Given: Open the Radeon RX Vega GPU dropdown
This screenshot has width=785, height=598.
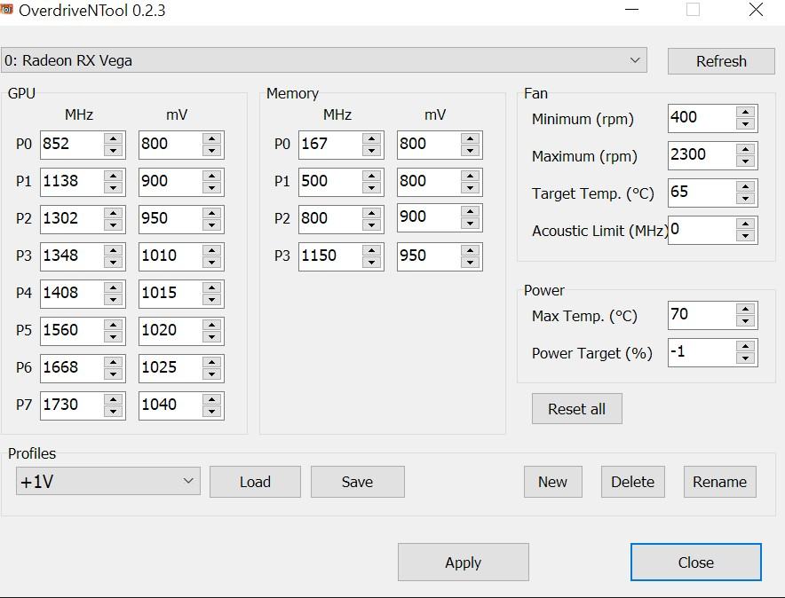Looking at the screenshot, I should coord(324,60).
